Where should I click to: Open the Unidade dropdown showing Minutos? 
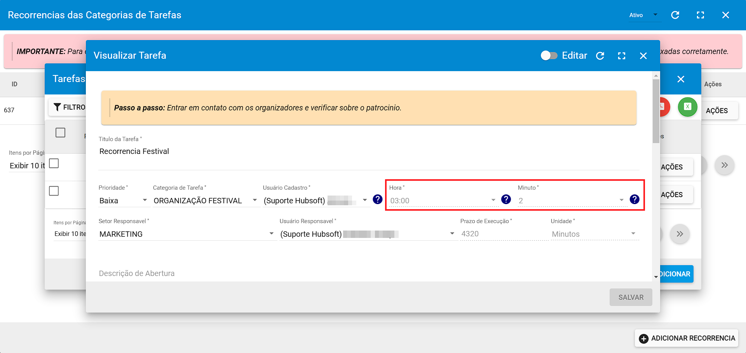click(594, 234)
